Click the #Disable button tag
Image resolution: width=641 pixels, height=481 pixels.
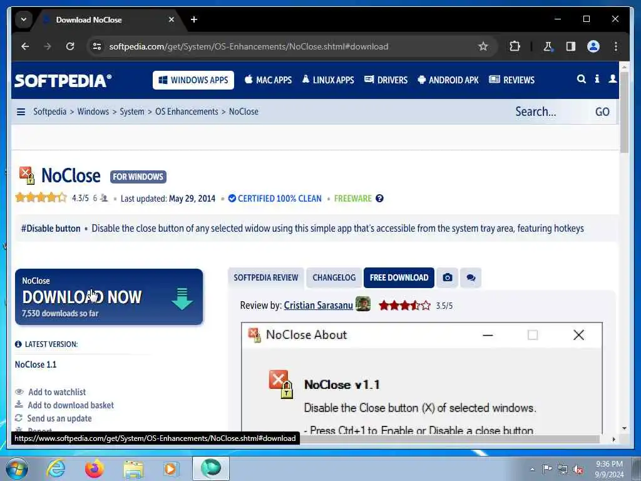pos(51,228)
